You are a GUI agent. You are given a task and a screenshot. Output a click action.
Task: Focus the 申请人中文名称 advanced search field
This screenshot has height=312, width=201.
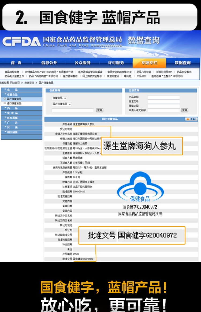pyautogui.click(x=163, y=110)
